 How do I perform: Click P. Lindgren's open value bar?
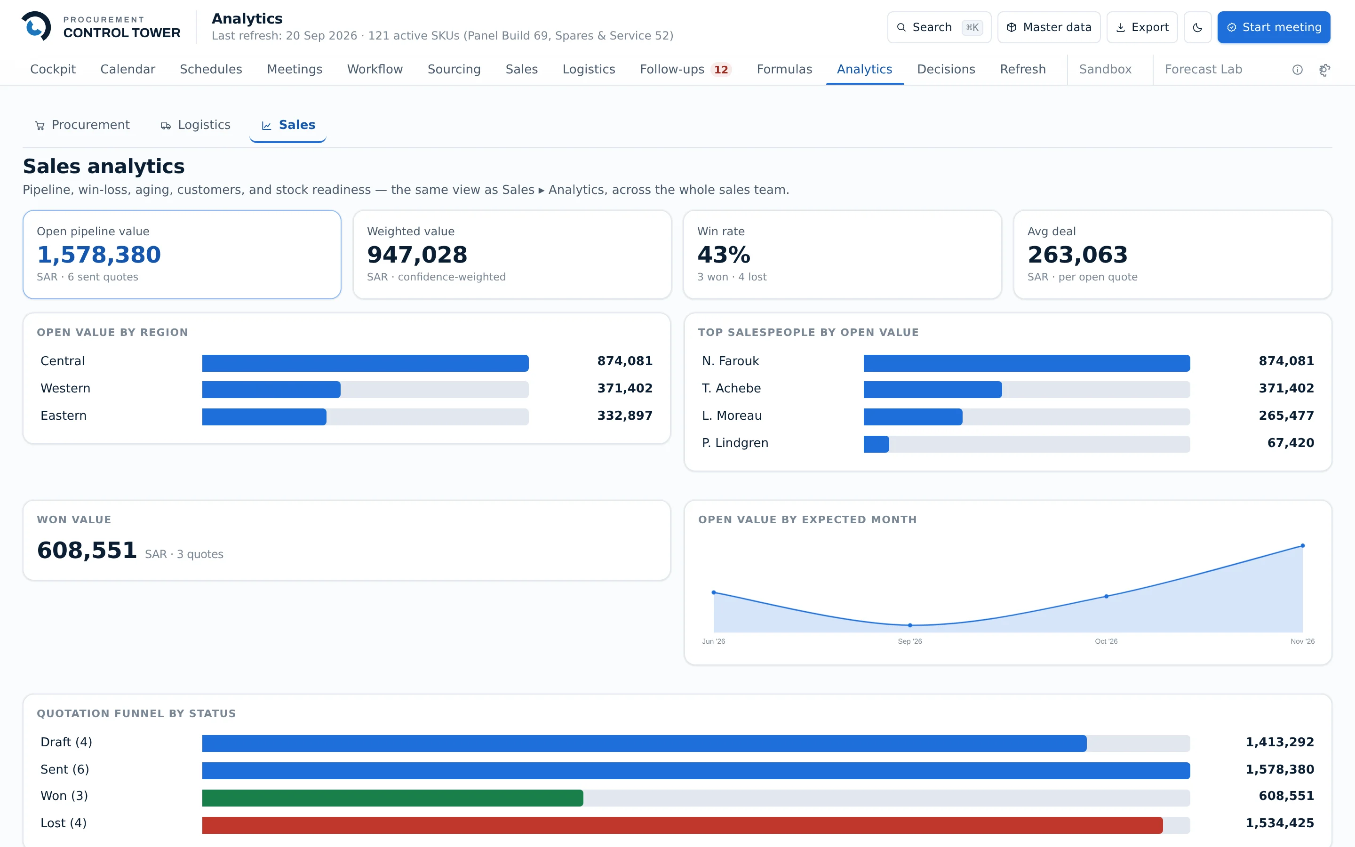[876, 444]
